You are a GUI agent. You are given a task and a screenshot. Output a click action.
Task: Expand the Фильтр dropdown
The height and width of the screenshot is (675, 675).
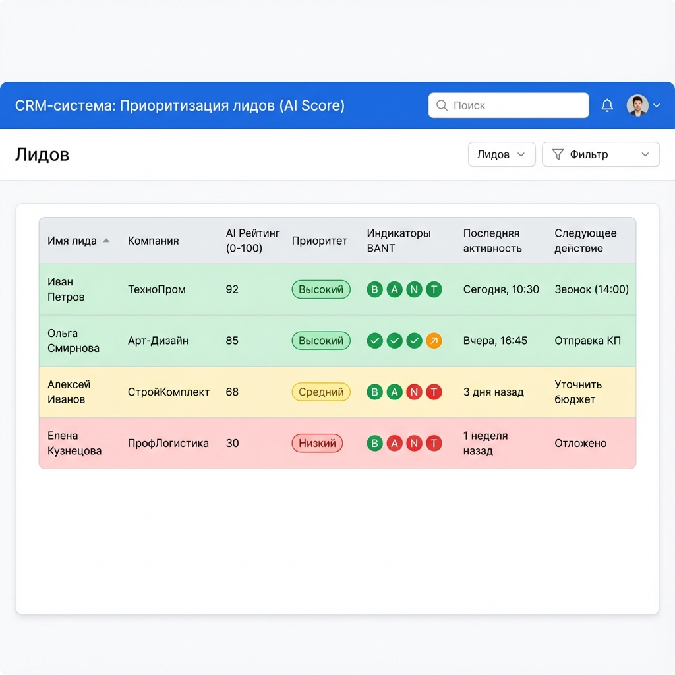(601, 154)
